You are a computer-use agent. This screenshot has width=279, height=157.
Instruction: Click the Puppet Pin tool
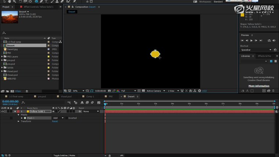[x=75, y=1]
